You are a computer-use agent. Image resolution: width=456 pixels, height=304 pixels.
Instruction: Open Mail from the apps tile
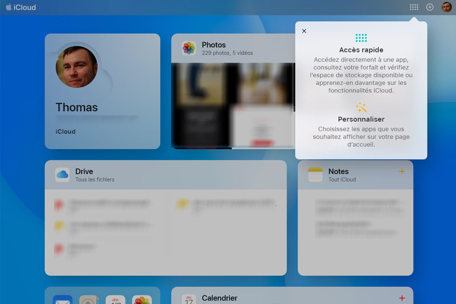[x=63, y=299]
